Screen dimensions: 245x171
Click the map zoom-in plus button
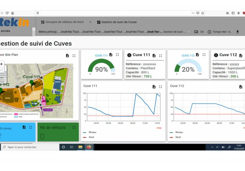pyautogui.click(x=1, y=64)
